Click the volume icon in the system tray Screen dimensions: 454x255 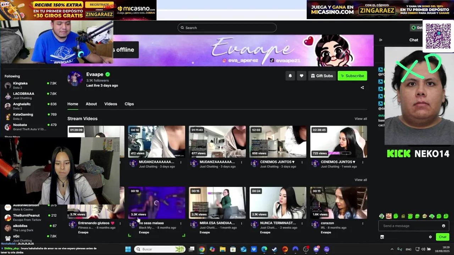[423, 249]
